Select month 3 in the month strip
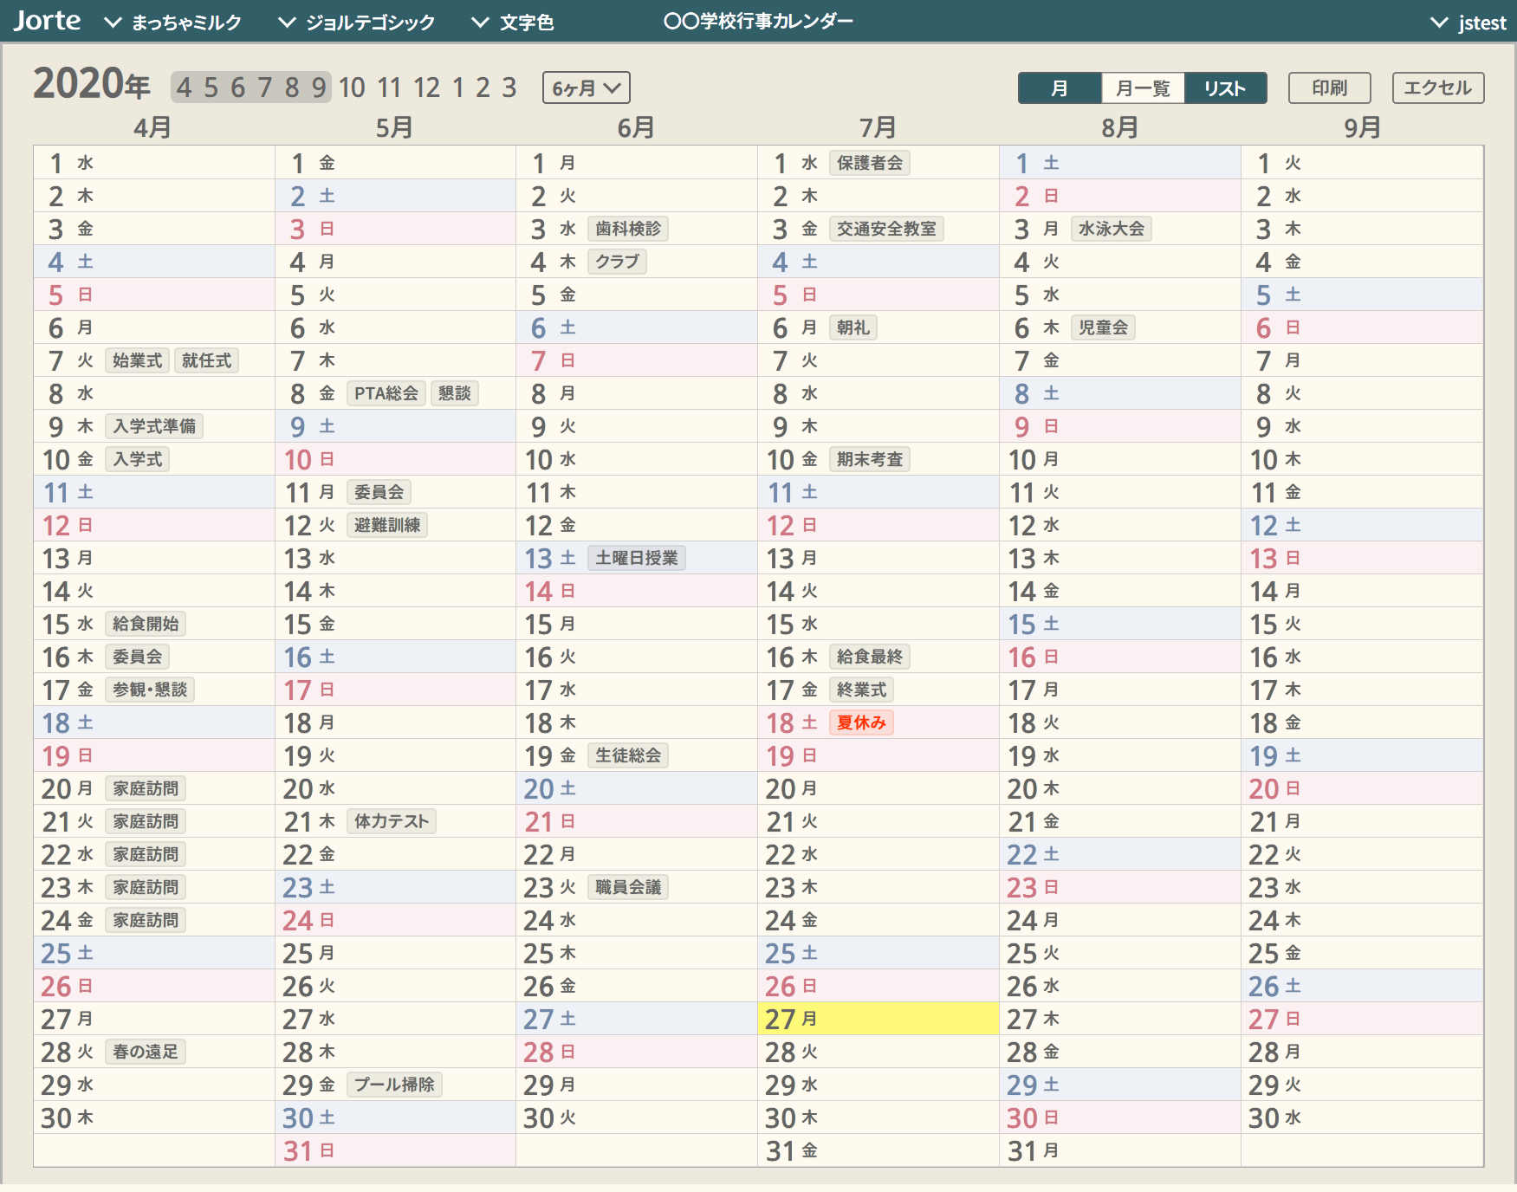 [509, 87]
